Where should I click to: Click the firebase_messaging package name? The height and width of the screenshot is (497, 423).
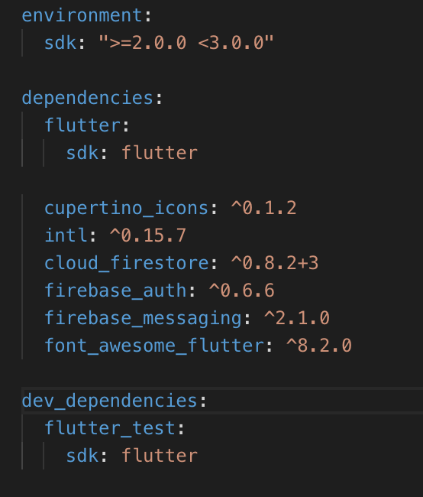coord(143,318)
